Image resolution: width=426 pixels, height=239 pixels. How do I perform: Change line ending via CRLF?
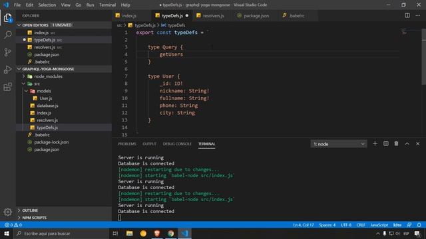pyautogui.click(x=361, y=225)
